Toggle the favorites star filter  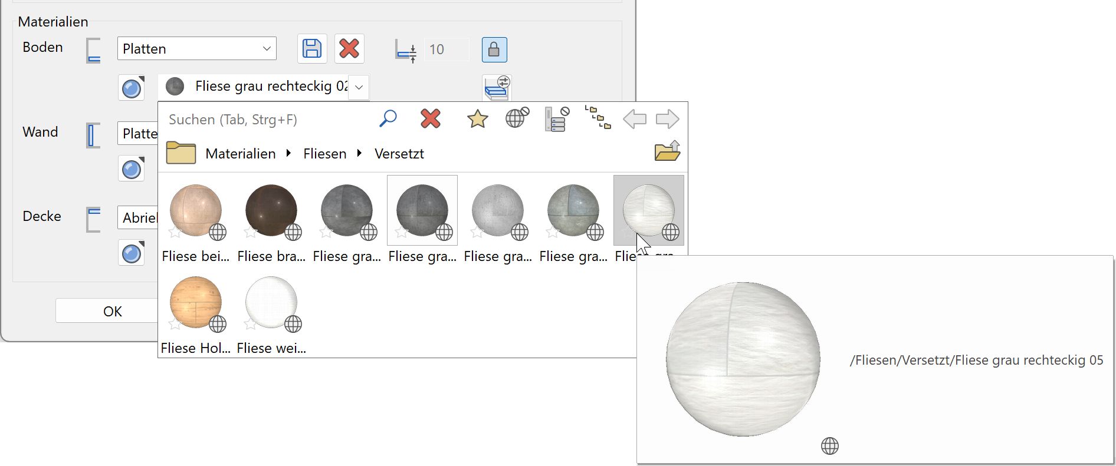tap(477, 119)
